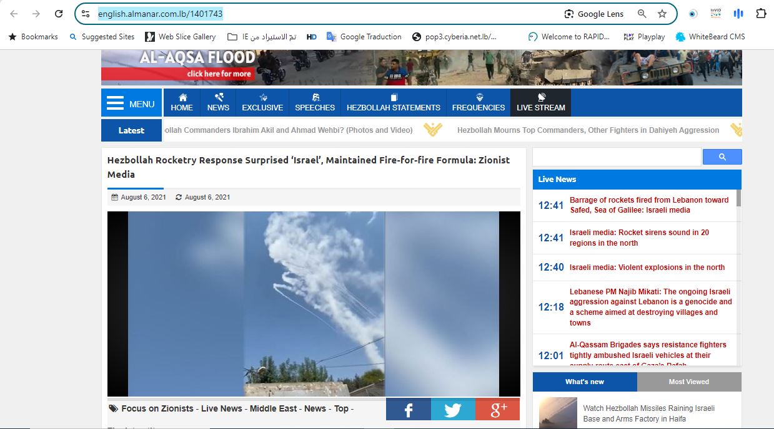Click Al-Aqsa Flood 'click here for more' banner
This screenshot has height=429, width=774.
(219, 74)
